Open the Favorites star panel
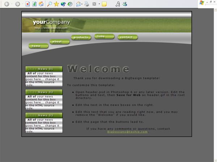This screenshot has width=217, height=162. pyautogui.click(x=56, y=4)
